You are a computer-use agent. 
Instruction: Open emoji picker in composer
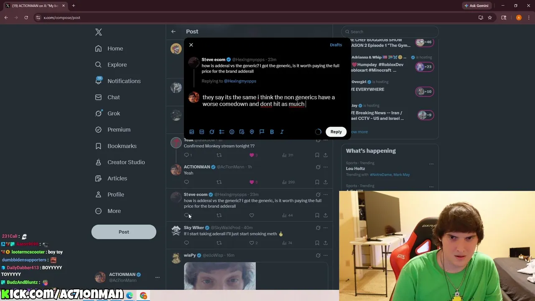[232, 132]
